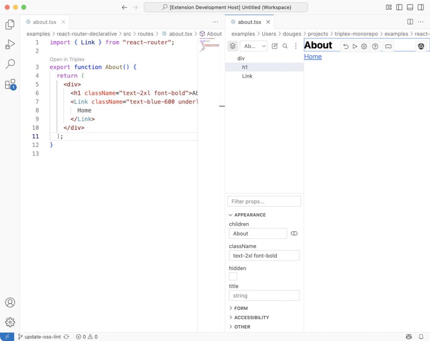Click the About heading in preview canvas
The height and width of the screenshot is (341, 430).
point(318,45)
